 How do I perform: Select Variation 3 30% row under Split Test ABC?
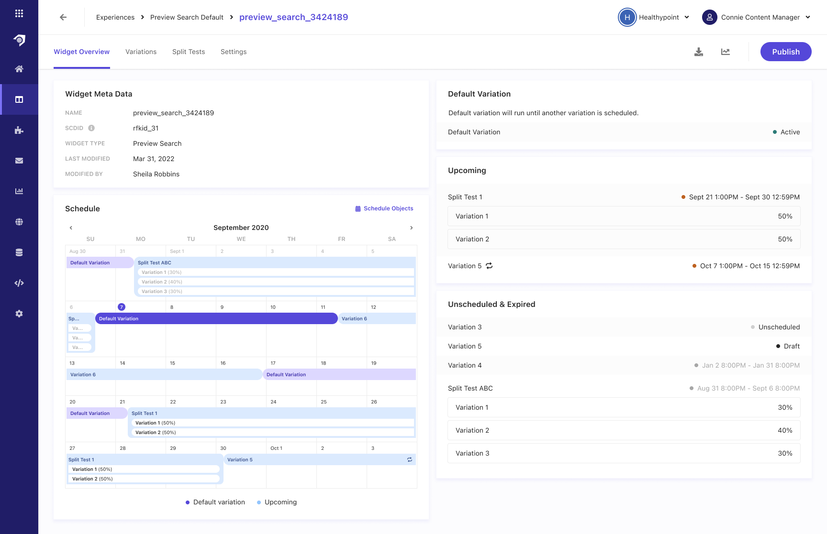point(624,453)
